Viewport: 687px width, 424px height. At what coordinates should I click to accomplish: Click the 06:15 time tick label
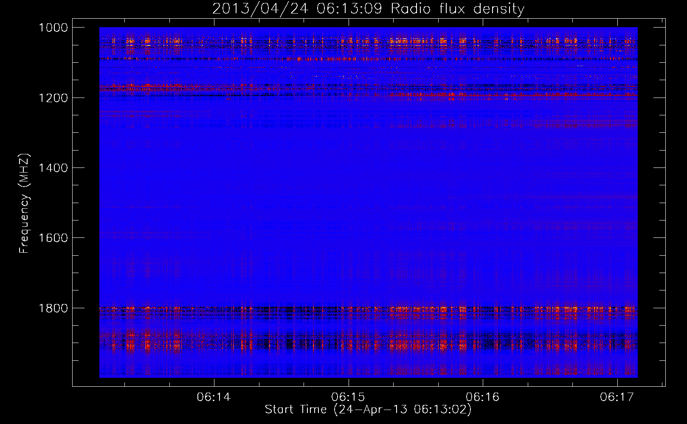348,397
